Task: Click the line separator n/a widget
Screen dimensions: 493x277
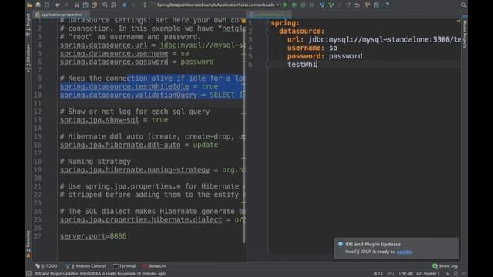Action: (x=391, y=274)
